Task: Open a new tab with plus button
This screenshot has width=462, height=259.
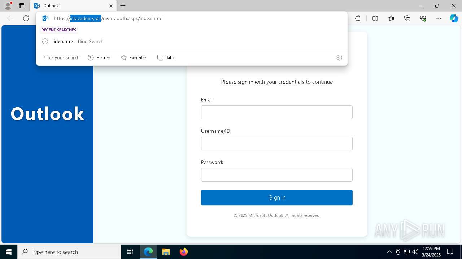Action: (123, 6)
